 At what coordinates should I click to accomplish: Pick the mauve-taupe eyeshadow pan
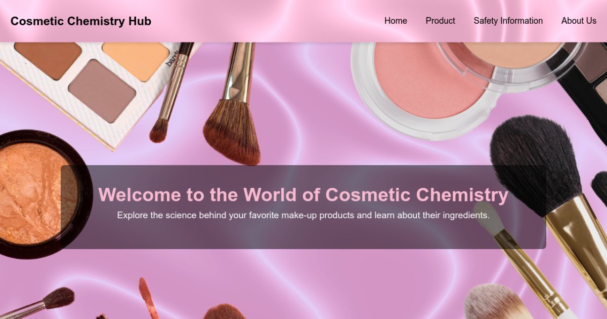(102, 91)
